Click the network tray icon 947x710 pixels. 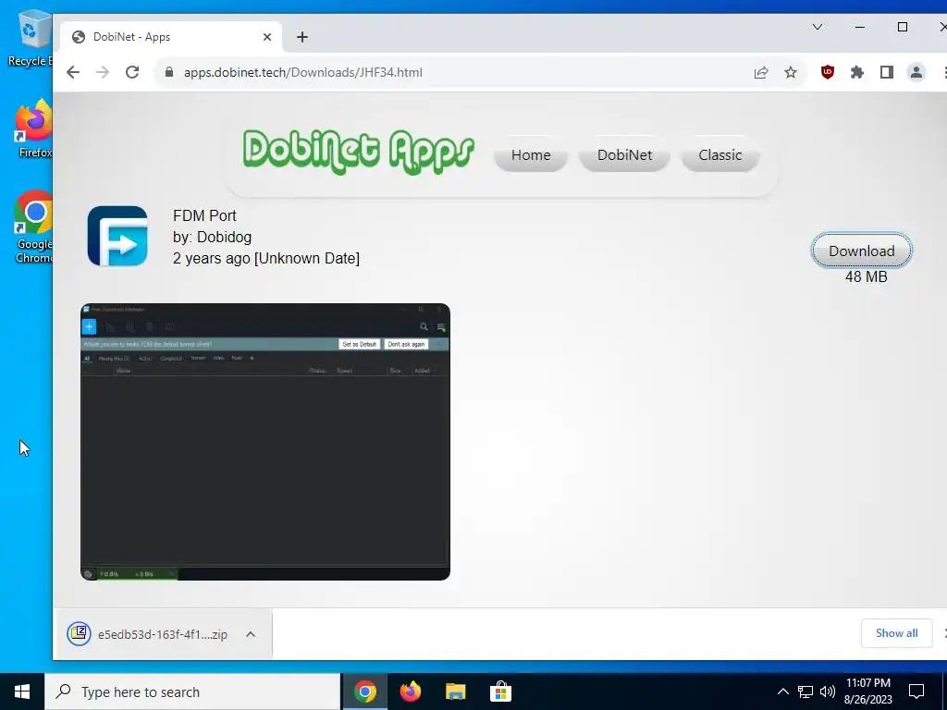[x=806, y=692]
